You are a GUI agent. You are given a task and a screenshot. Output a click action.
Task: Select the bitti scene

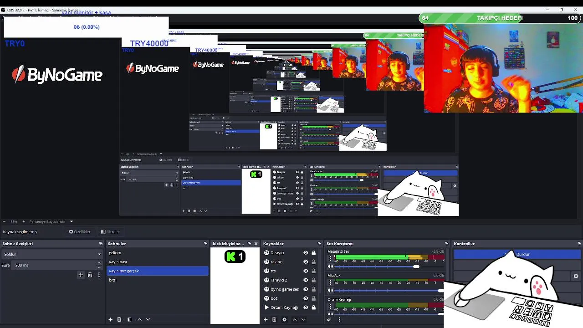[157, 280]
